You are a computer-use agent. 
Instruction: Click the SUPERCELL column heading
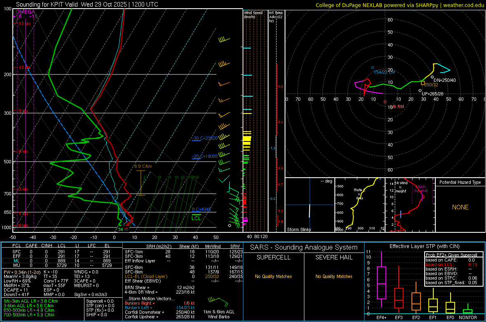[x=273, y=257]
